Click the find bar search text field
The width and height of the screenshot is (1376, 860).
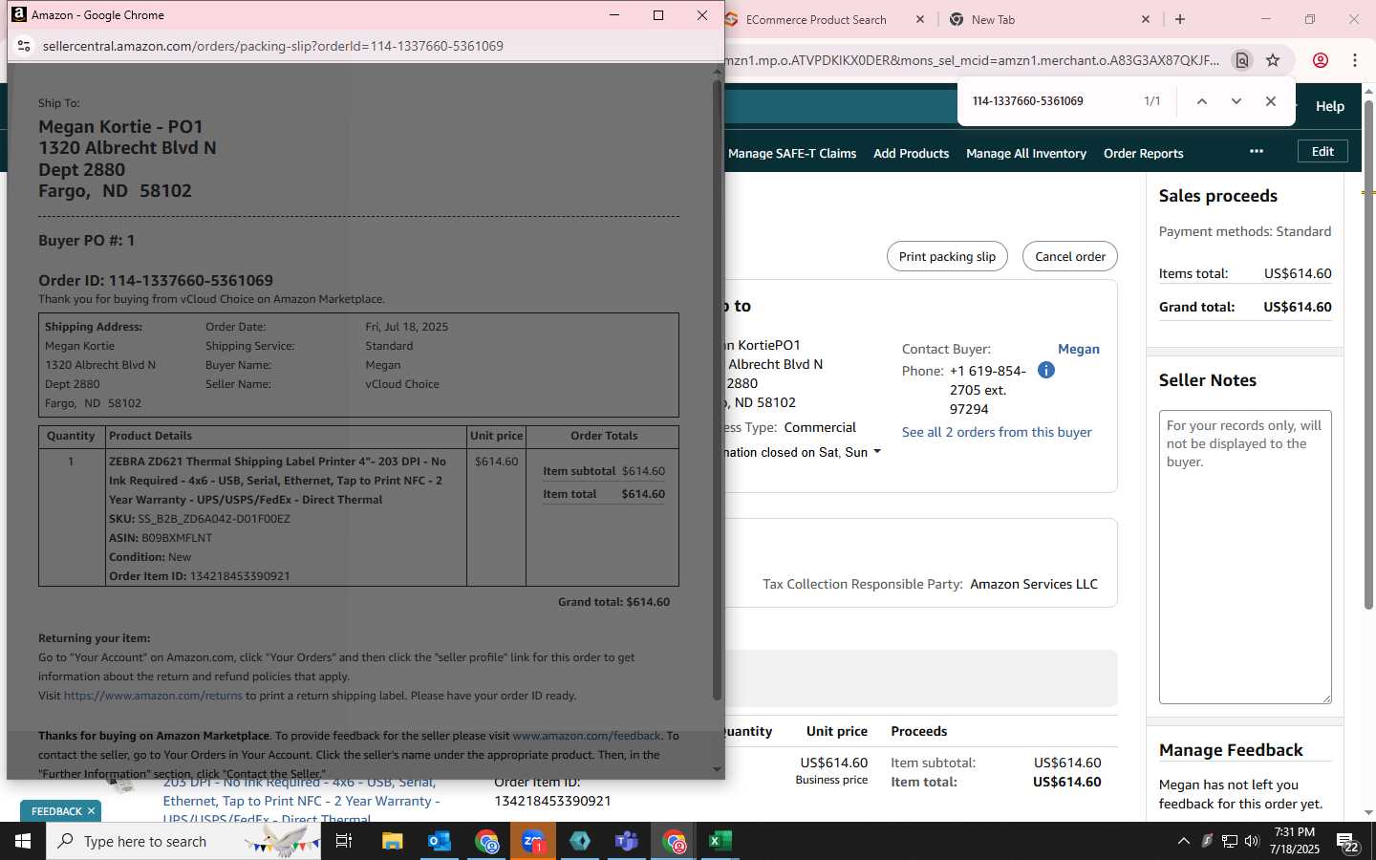(1051, 101)
